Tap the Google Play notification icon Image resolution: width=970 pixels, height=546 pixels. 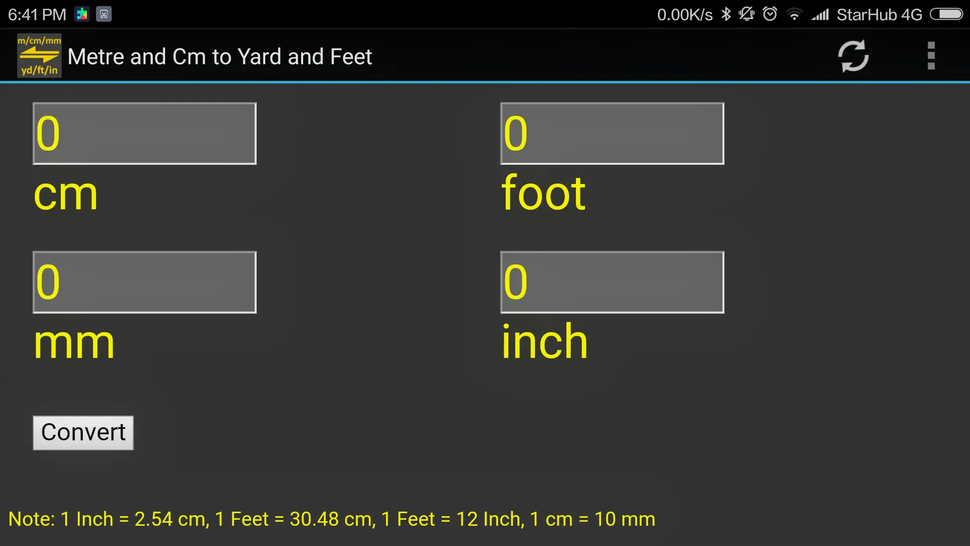(x=82, y=14)
